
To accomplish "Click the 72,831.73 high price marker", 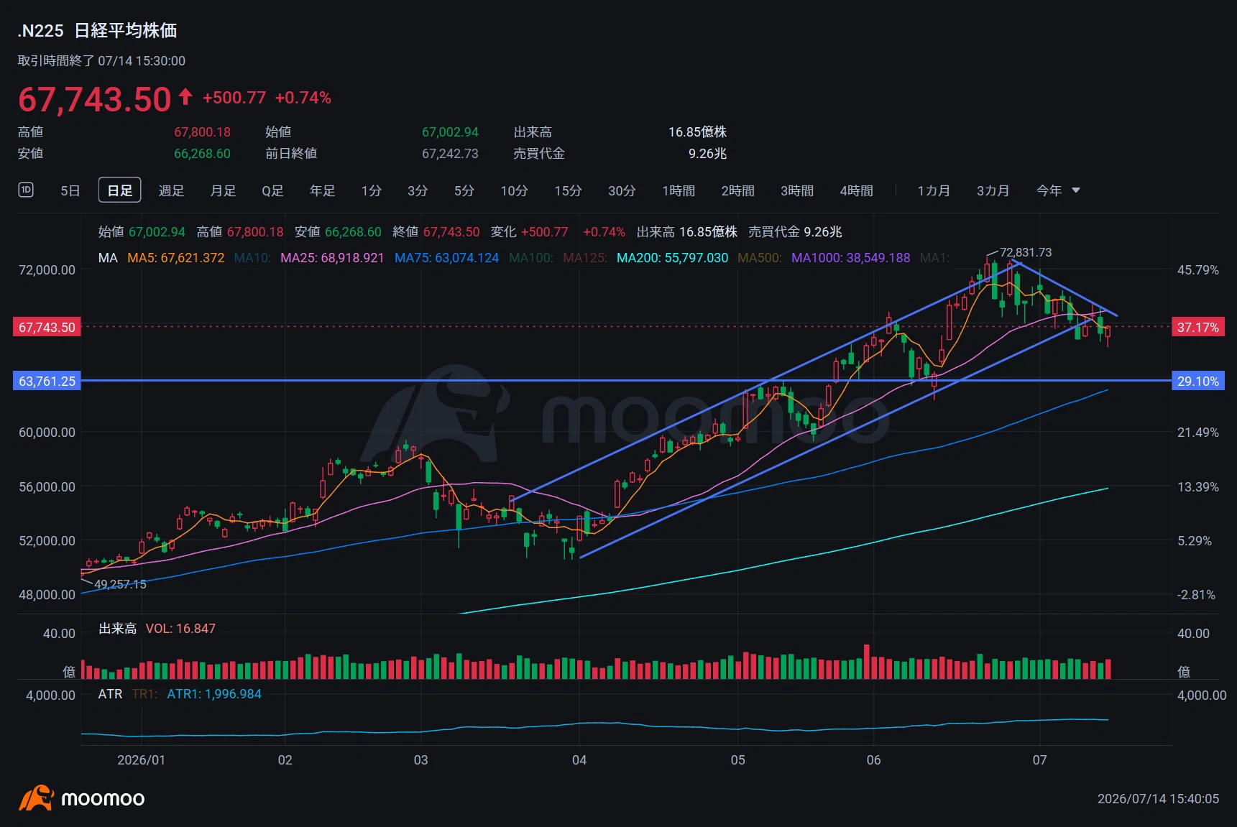I will click(1026, 252).
